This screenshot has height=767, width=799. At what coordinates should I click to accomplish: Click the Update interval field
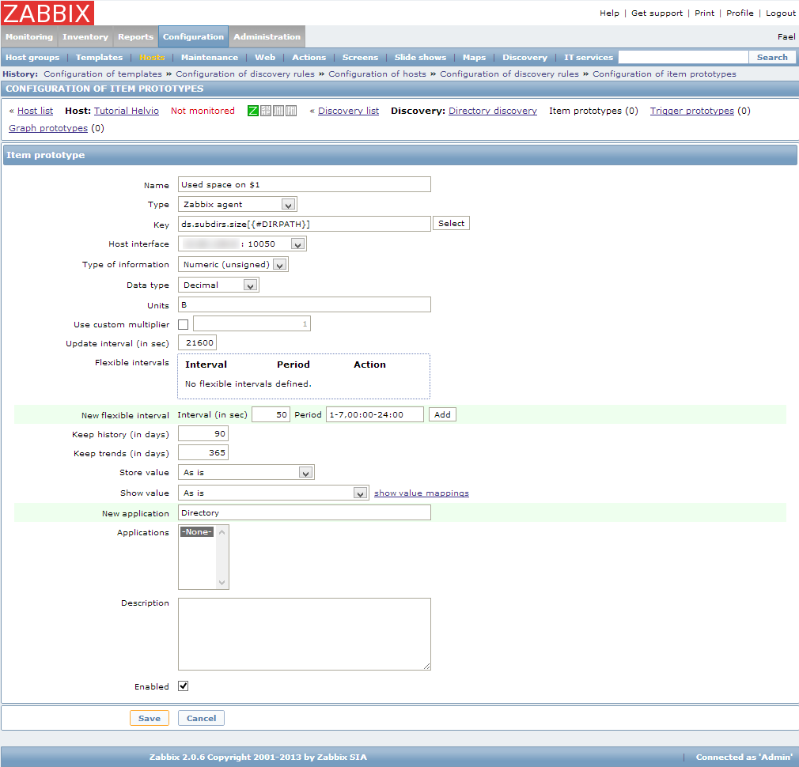pyautogui.click(x=197, y=342)
